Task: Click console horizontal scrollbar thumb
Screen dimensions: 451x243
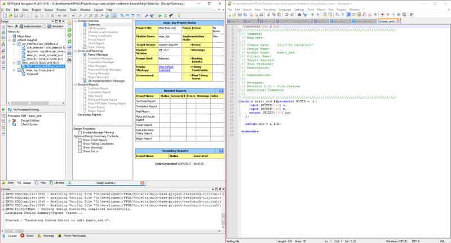Action: tap(14, 231)
